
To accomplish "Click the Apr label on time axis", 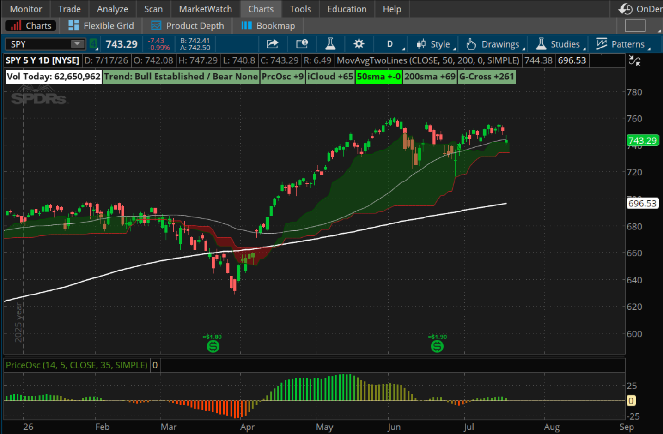I will (x=247, y=427).
